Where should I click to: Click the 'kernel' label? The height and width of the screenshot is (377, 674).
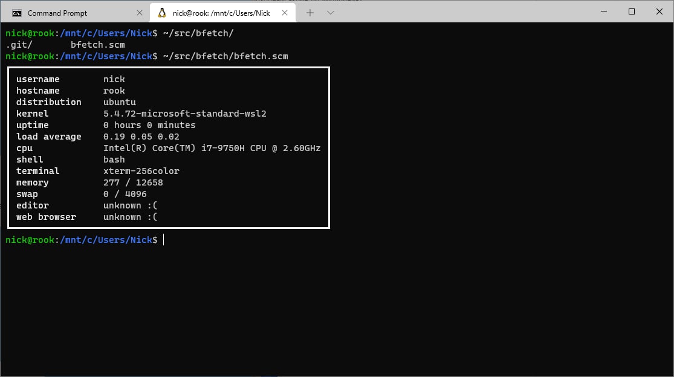tap(32, 114)
